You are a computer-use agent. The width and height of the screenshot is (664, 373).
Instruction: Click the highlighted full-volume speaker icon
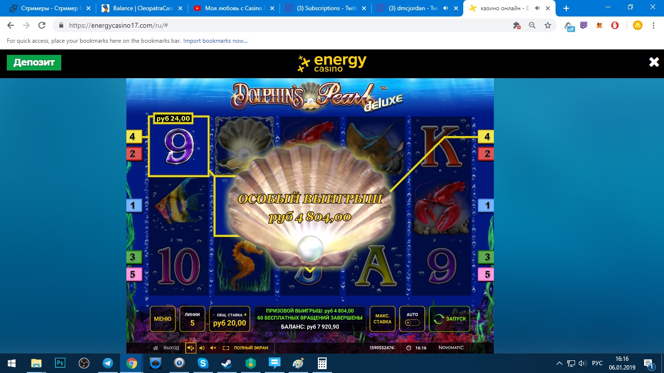pyautogui.click(x=190, y=348)
